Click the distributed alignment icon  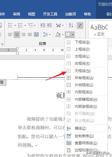coord(36,34)
